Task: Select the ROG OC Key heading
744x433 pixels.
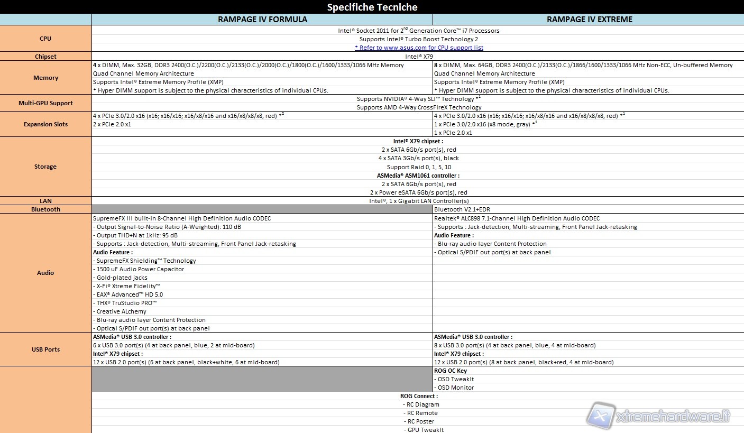Action: 451,371
